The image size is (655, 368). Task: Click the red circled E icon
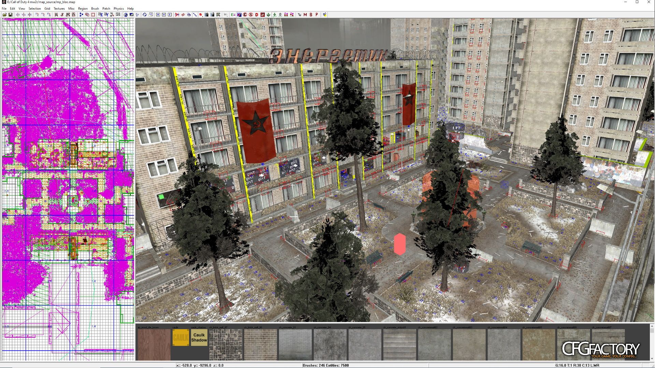(245, 15)
